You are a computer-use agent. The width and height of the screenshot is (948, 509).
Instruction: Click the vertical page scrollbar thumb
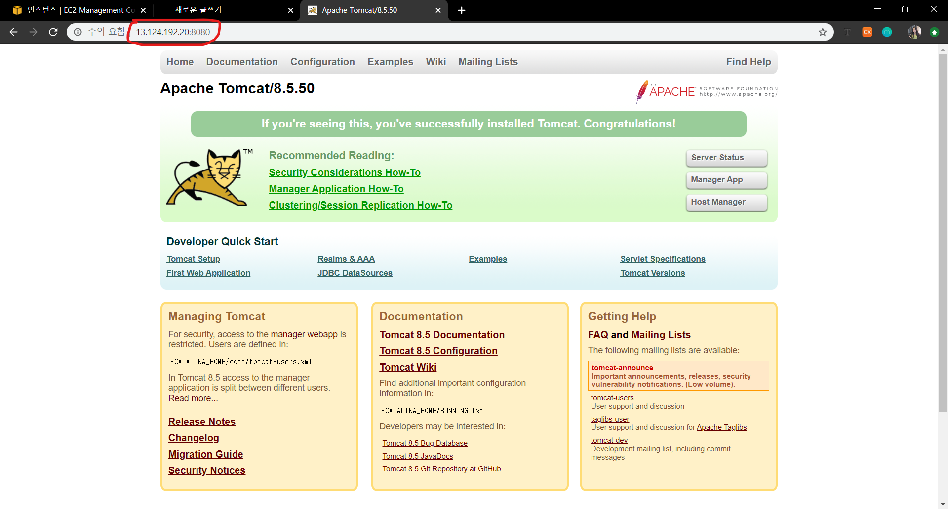943,232
